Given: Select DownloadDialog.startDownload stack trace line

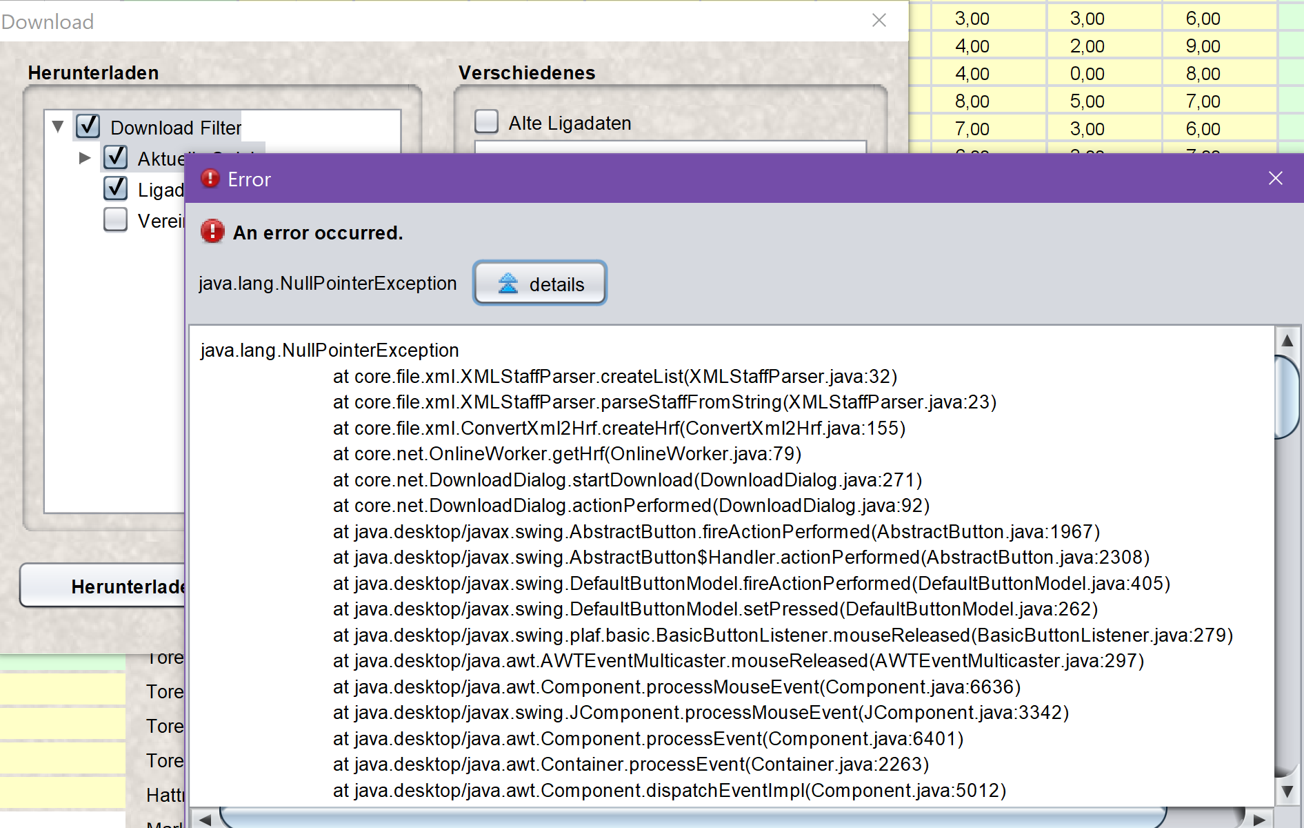Looking at the screenshot, I should 628,480.
